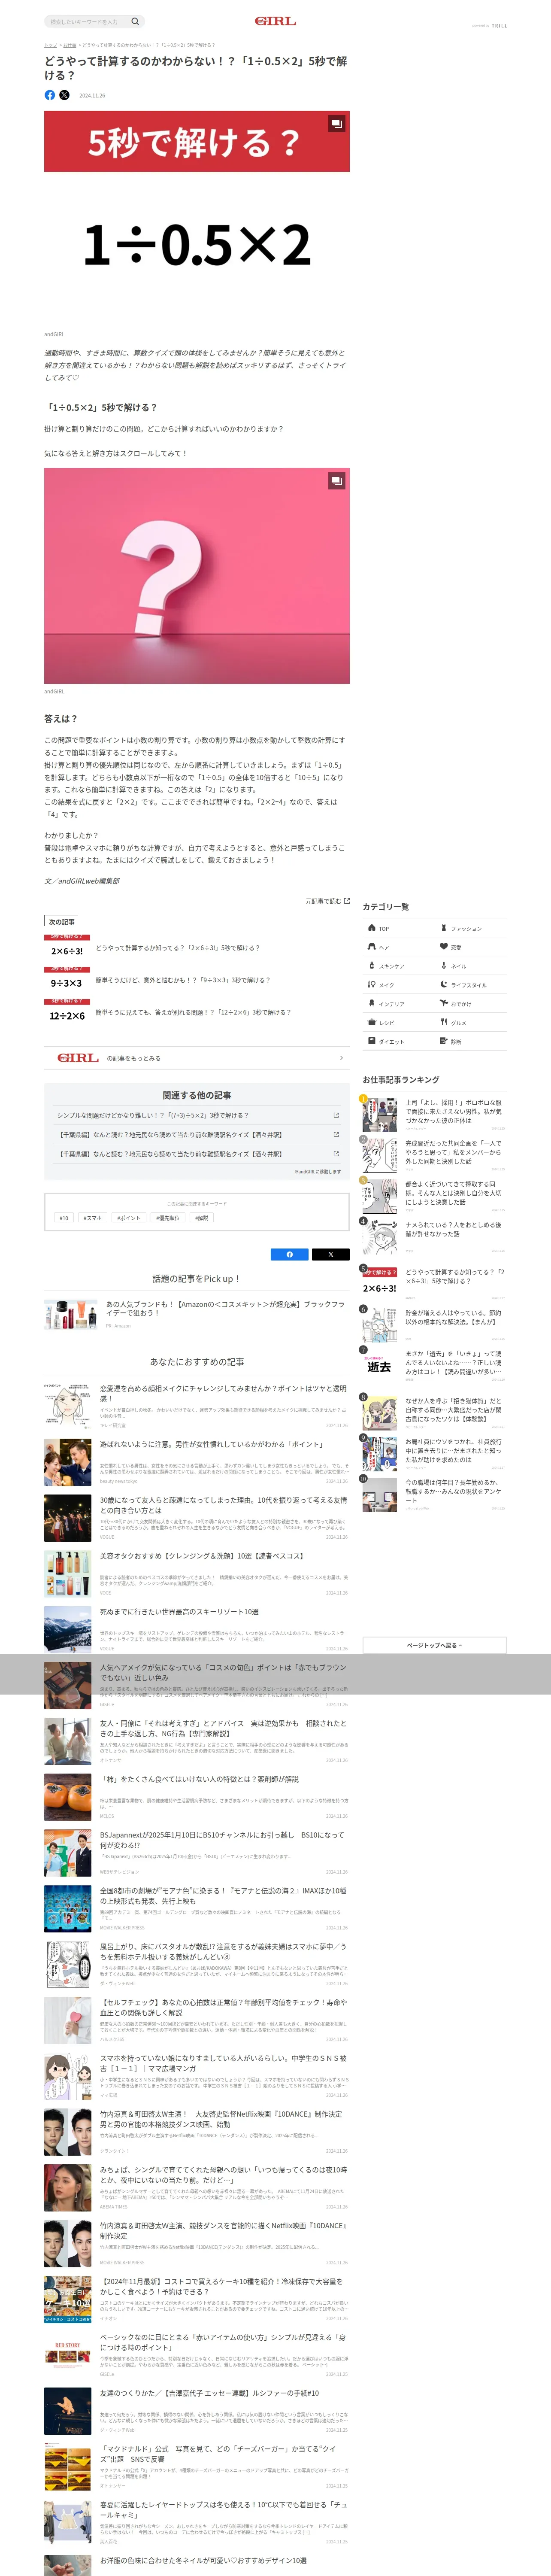Select the #ポイント keyword tag

pyautogui.click(x=129, y=1218)
